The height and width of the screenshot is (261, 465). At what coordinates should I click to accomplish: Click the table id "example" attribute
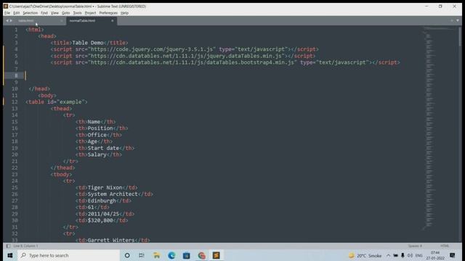point(66,102)
